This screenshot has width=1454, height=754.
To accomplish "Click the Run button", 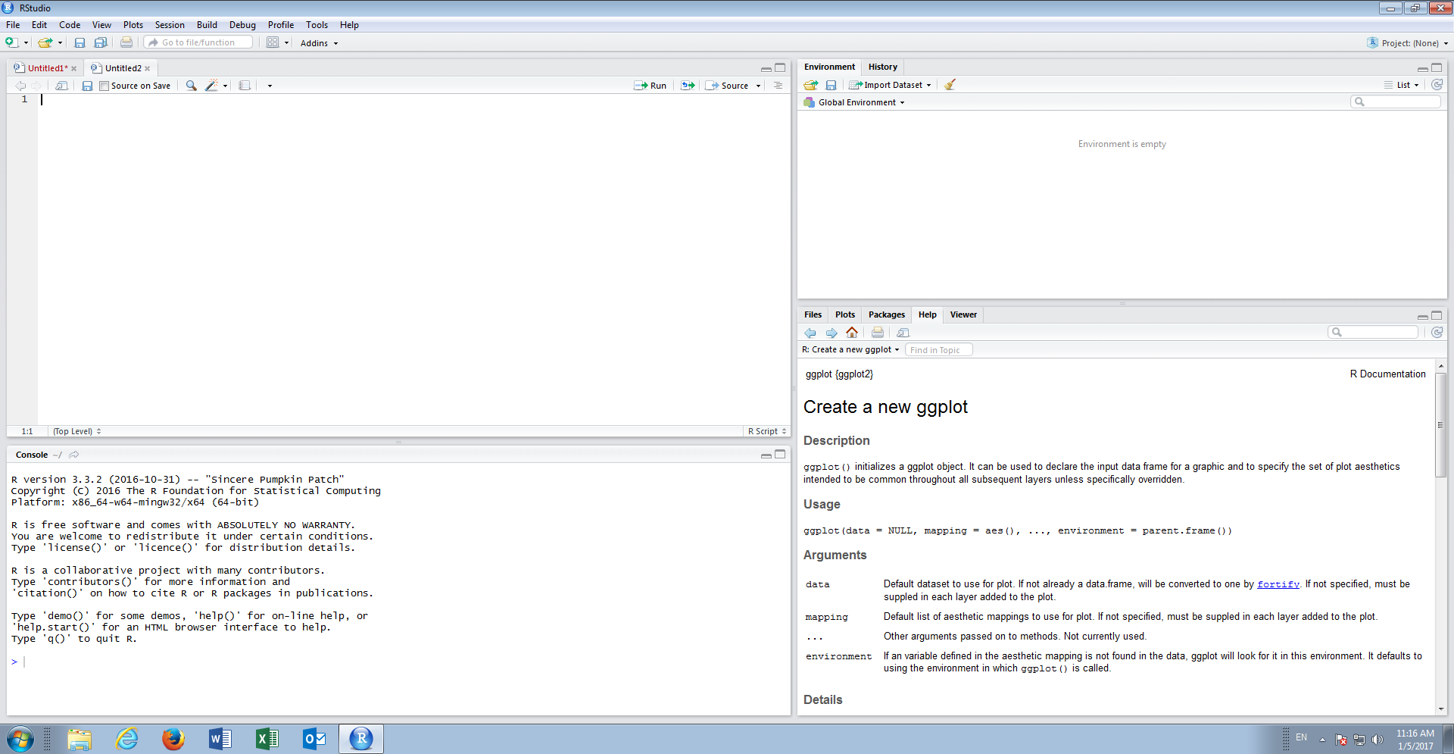I will point(651,86).
